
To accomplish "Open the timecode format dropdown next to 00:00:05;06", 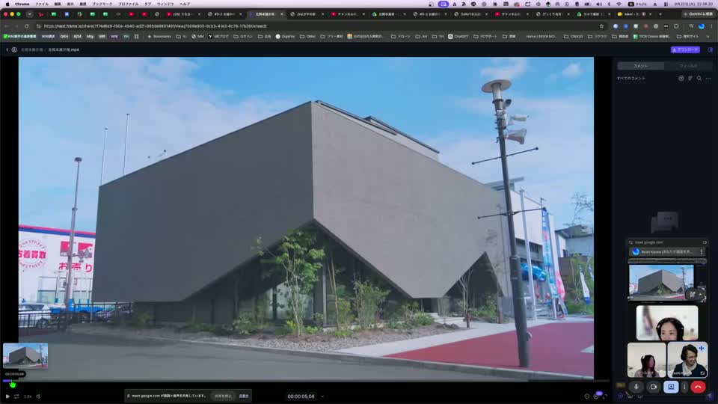I will [x=322, y=397].
